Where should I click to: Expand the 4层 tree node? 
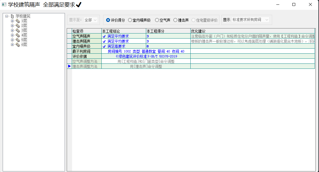click(12, 35)
